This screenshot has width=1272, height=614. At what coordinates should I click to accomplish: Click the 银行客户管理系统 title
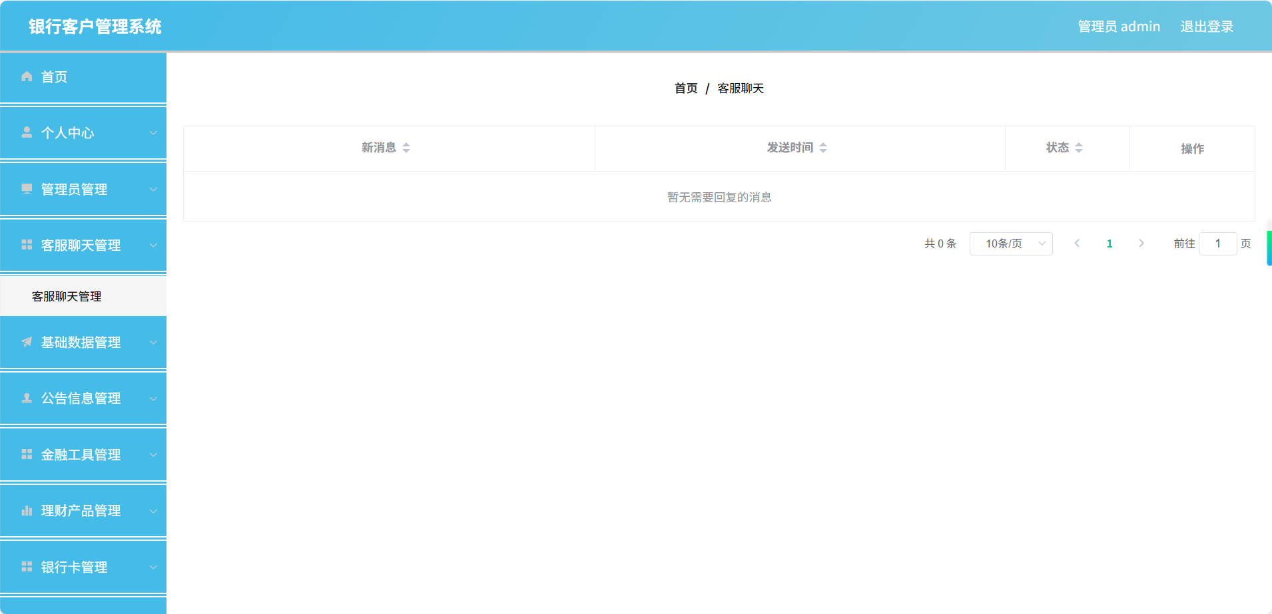95,27
